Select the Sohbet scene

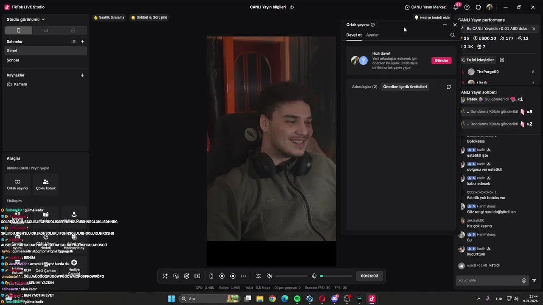click(46, 60)
